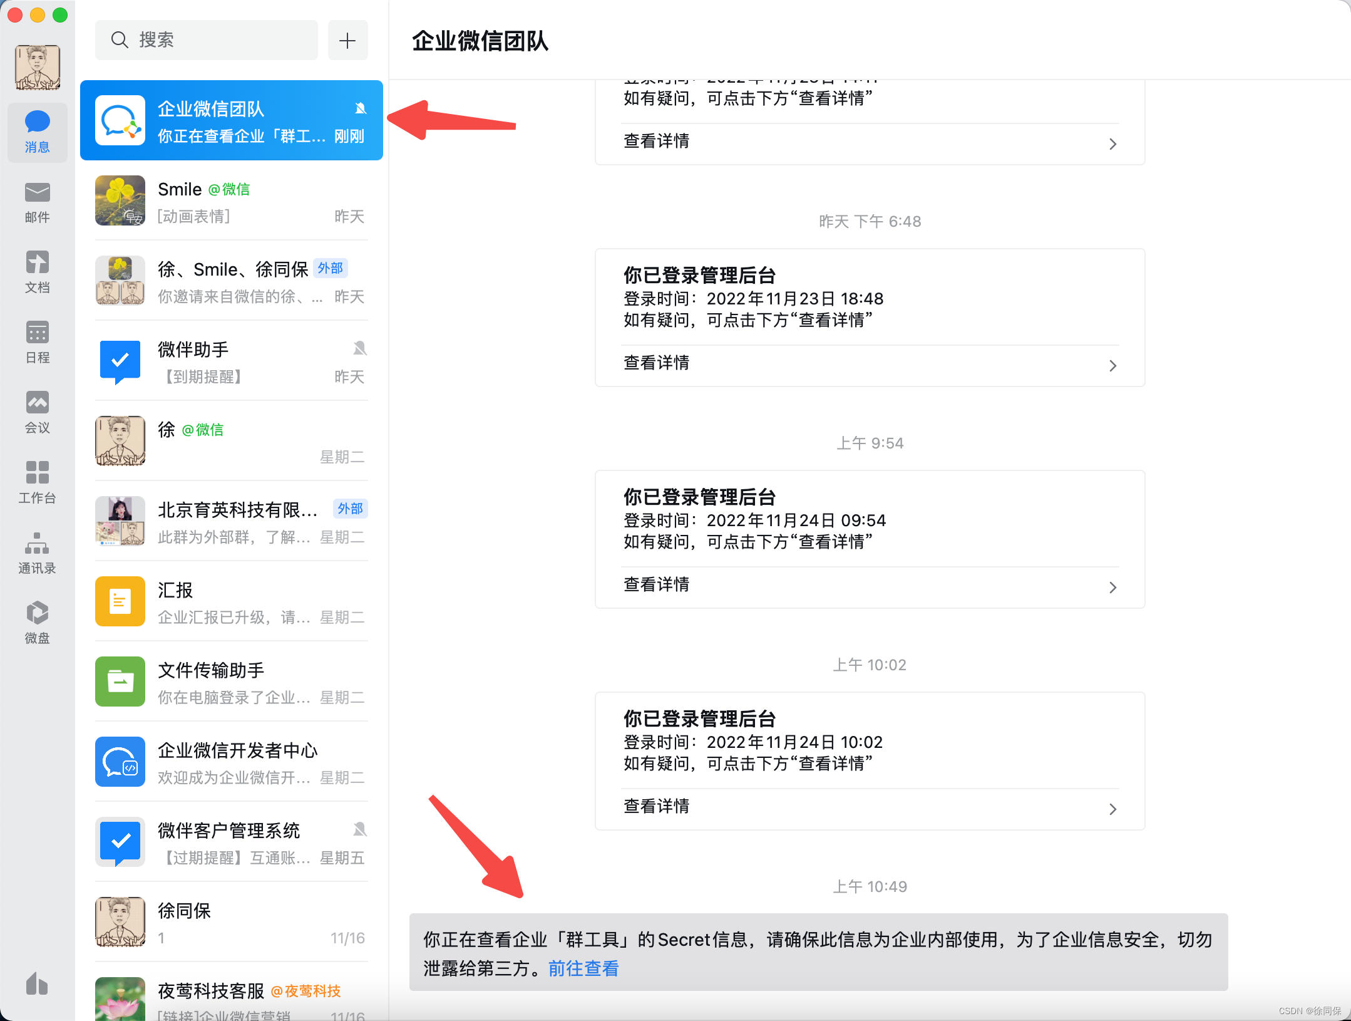Screen dimensions: 1351x1021
Task: Expand chevron on the 18:48 login card
Action: pyautogui.click(x=1112, y=366)
